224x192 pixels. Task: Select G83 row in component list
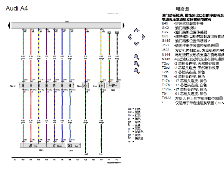[x=193, y=36]
